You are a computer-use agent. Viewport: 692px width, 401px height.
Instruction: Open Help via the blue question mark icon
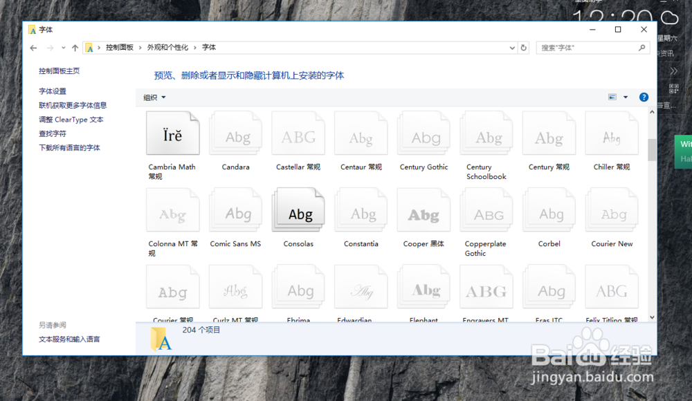coord(644,97)
